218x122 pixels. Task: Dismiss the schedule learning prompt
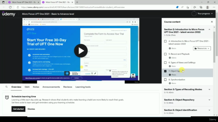tap(31, 109)
